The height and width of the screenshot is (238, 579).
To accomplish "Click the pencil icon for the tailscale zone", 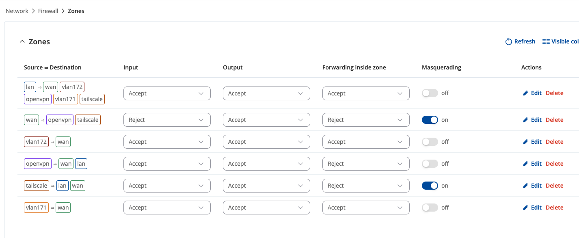I will pyautogui.click(x=526, y=186).
